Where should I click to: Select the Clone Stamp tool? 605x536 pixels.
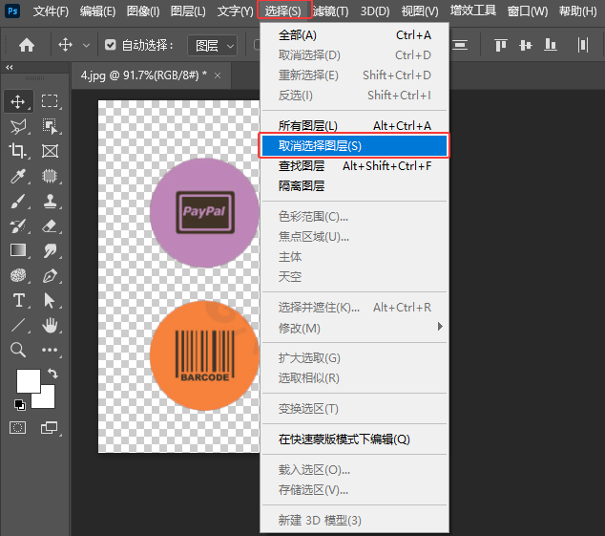click(50, 201)
